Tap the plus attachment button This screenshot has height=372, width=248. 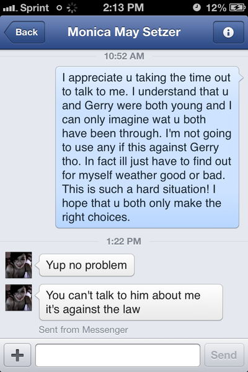click(x=17, y=355)
